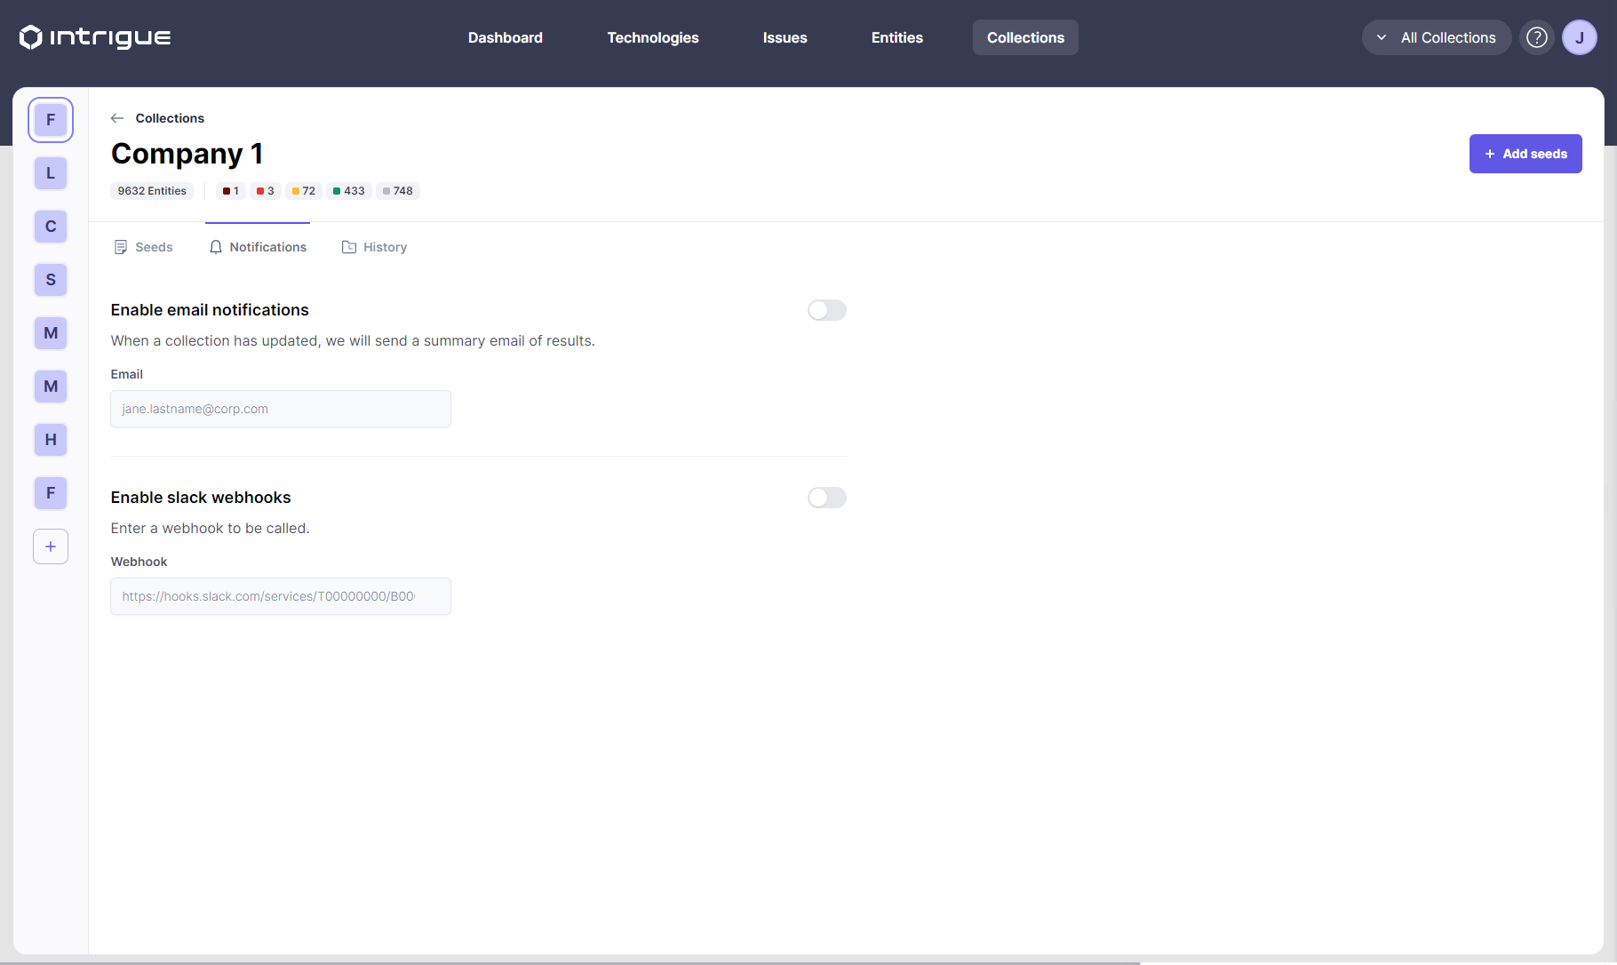Open the help question mark icon
The width and height of the screenshot is (1617, 965).
coord(1537,37)
